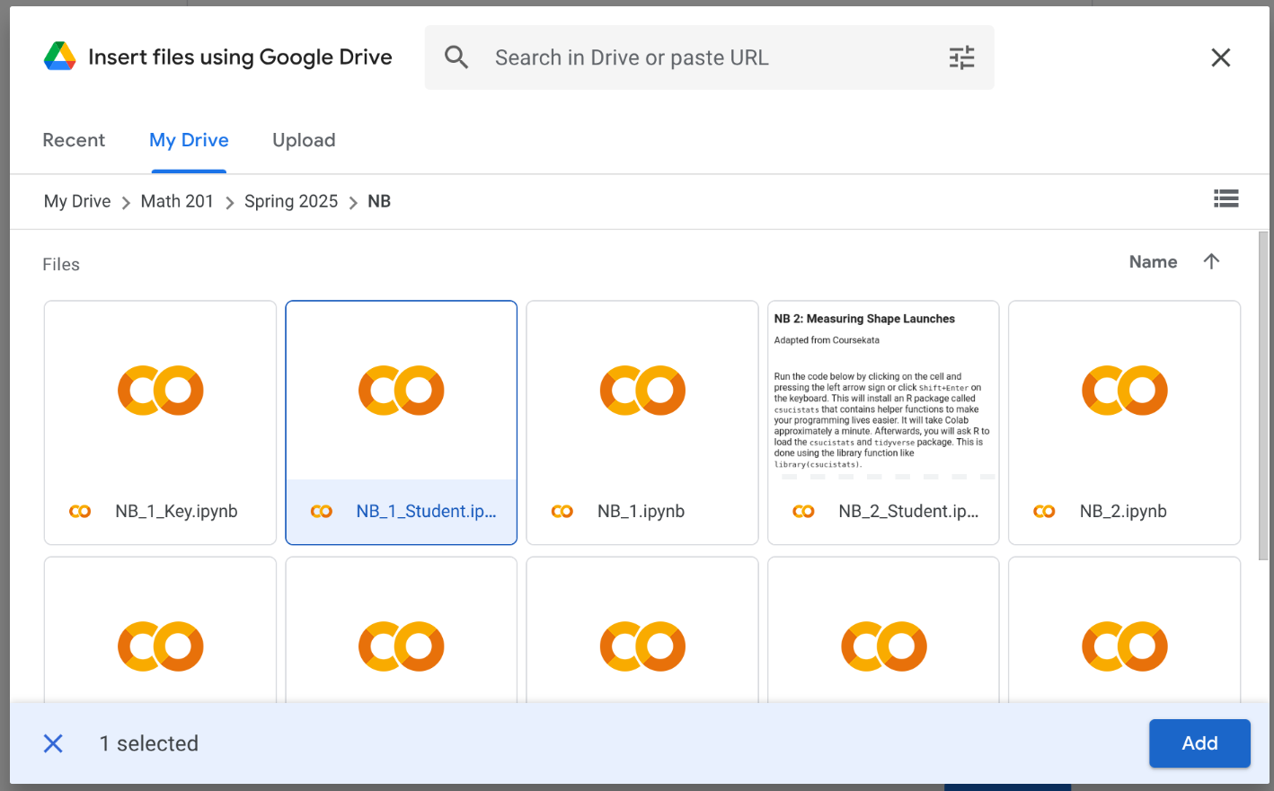This screenshot has height=791, width=1274.
Task: Open the Name sort dropdown
Action: (1153, 261)
